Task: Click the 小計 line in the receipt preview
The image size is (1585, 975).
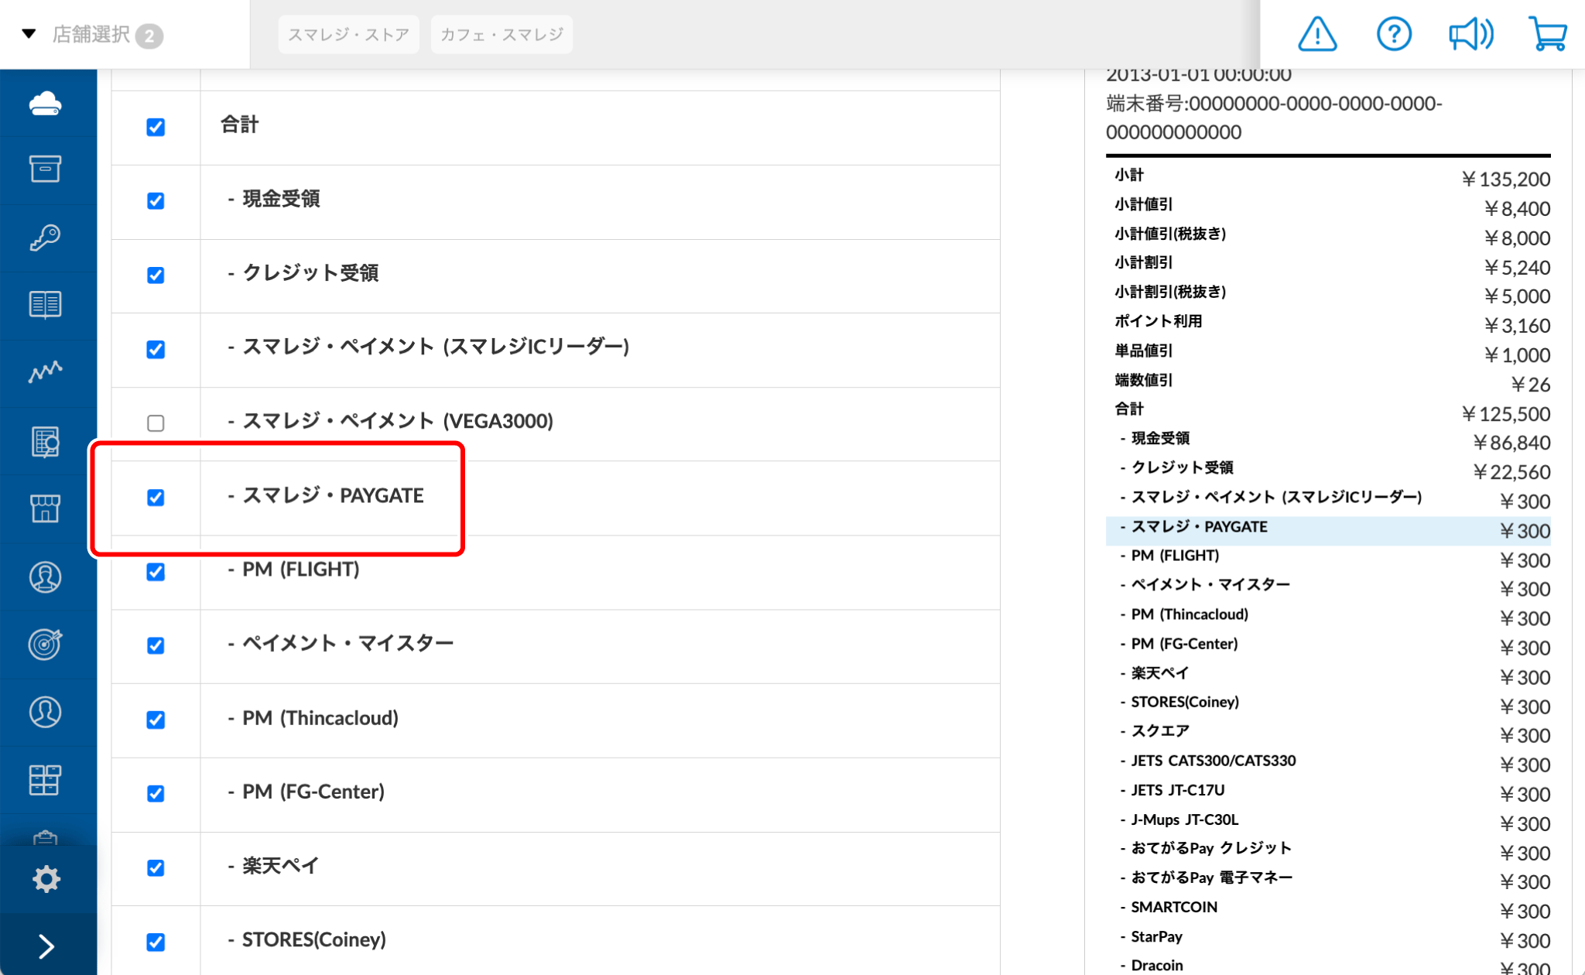Action: point(1328,178)
